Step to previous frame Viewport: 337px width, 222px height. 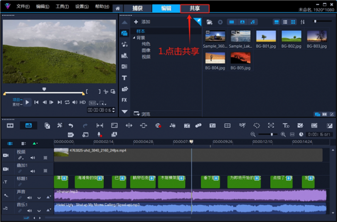(44, 102)
